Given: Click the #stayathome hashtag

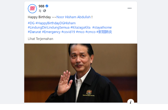Looking at the screenshot, I should (x=102, y=28).
